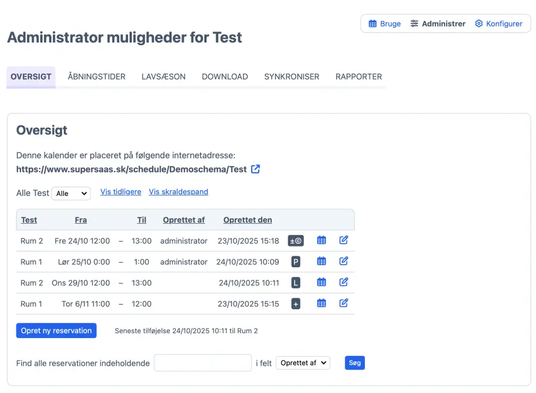The width and height of the screenshot is (536, 393).
Task: Click the Søg search button
Action: 355,363
